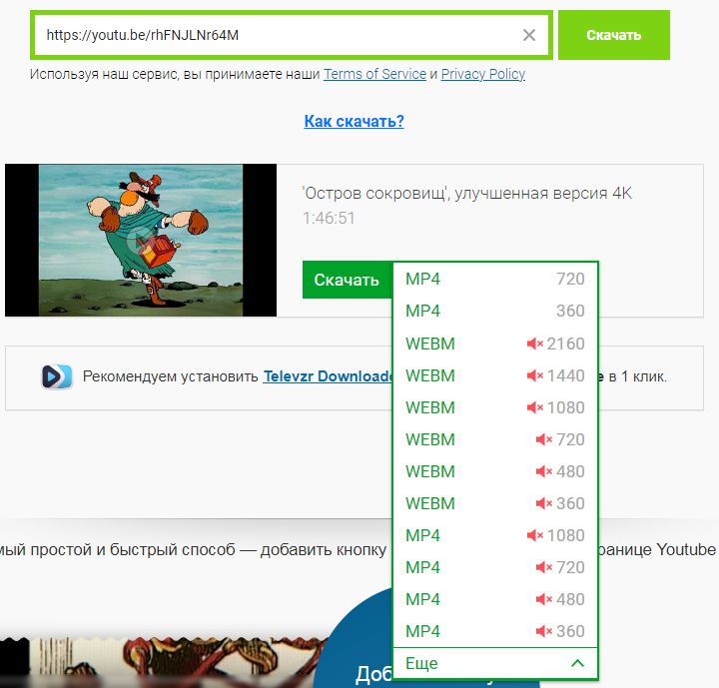Click the muted icon on WEBM 1440
This screenshot has height=688, width=719.
(x=535, y=375)
